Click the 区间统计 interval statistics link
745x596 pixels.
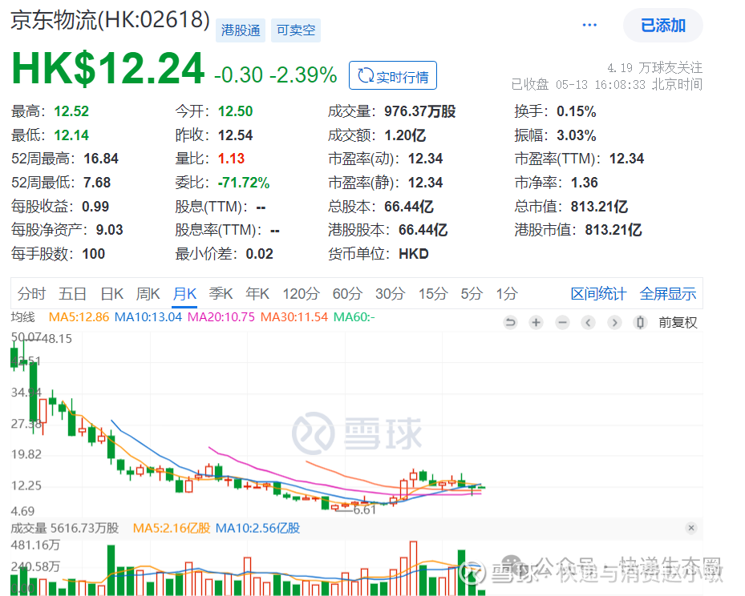598,293
